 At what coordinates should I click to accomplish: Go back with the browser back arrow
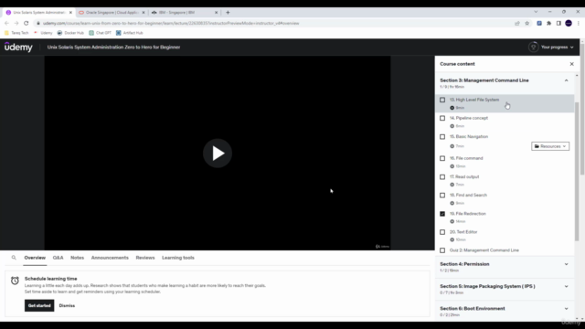[6, 23]
